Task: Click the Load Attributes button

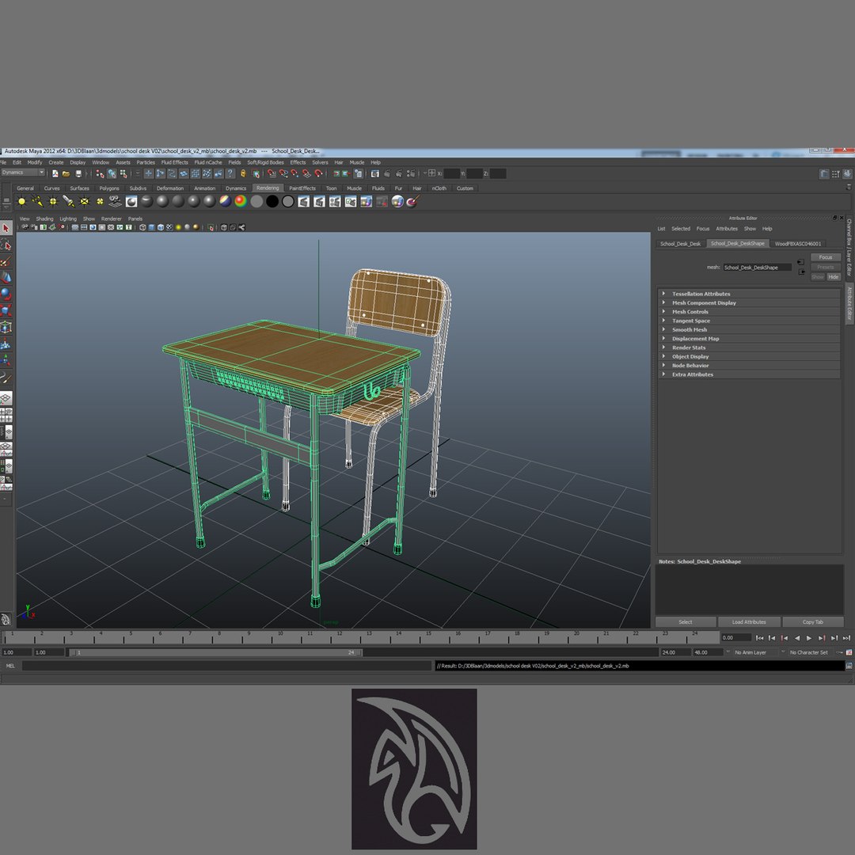Action: (x=749, y=622)
